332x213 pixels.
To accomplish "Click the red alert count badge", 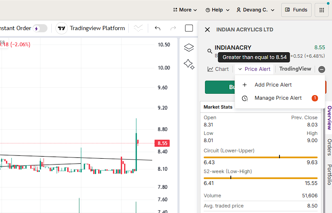I will click(x=315, y=98).
